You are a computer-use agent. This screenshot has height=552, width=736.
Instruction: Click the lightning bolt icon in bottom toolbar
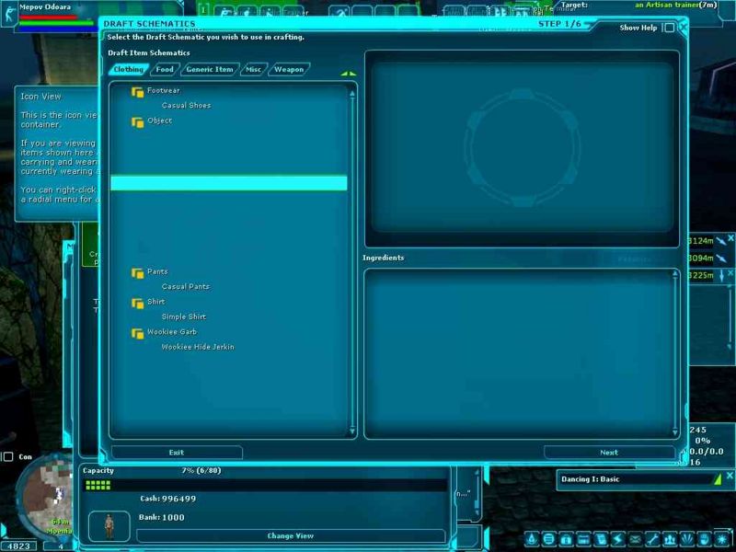pyautogui.click(x=617, y=539)
